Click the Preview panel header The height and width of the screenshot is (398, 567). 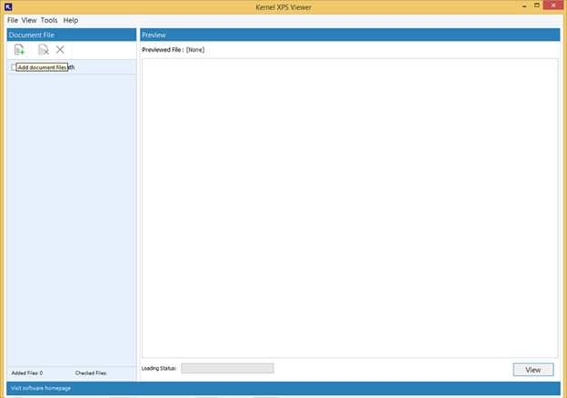(x=350, y=35)
